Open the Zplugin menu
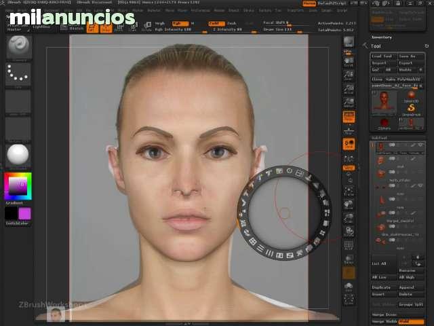Viewport: 434px width, 326px height. 326,11
